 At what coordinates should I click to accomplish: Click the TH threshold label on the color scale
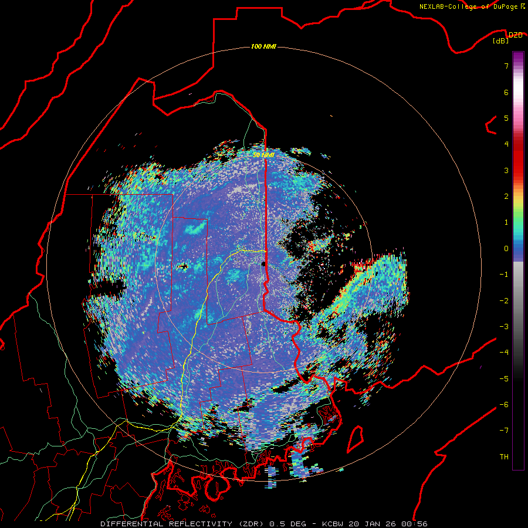pyautogui.click(x=504, y=457)
